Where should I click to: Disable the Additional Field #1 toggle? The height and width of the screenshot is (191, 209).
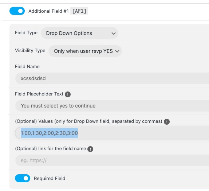pos(17,11)
